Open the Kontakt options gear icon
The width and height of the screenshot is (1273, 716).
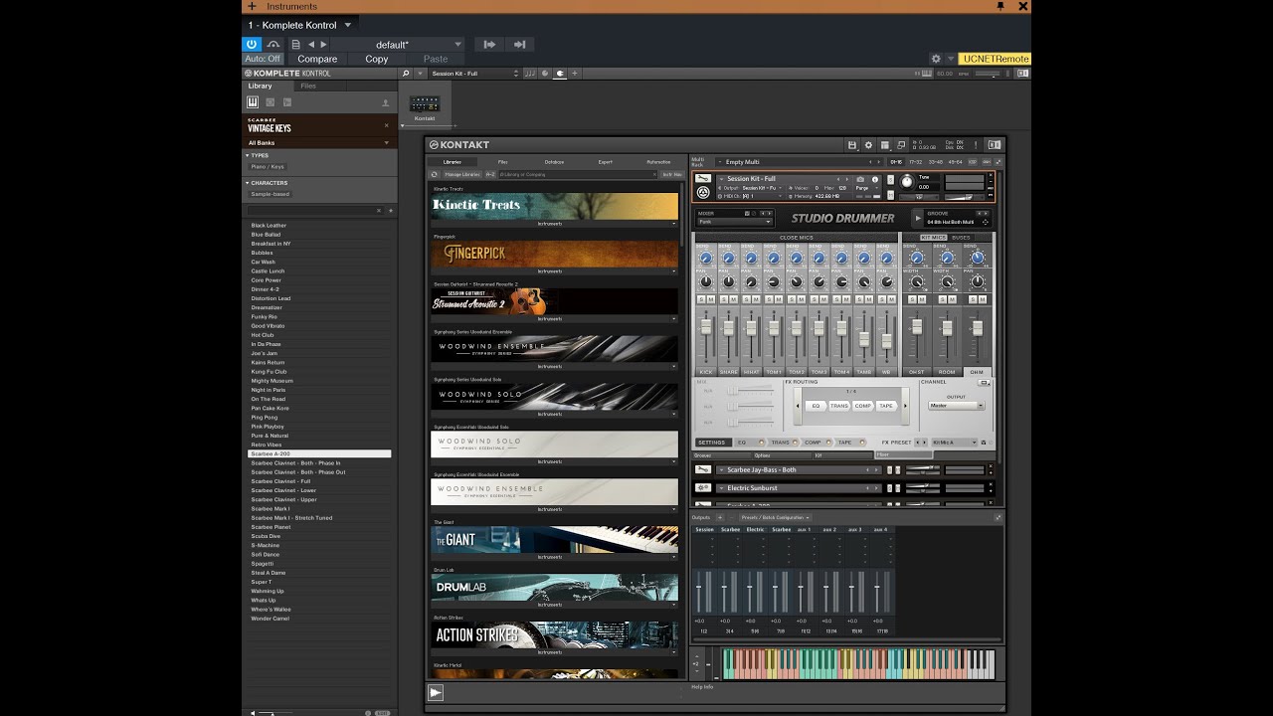coord(868,145)
